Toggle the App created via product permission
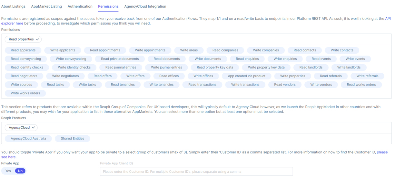395x181 pixels. click(246, 76)
